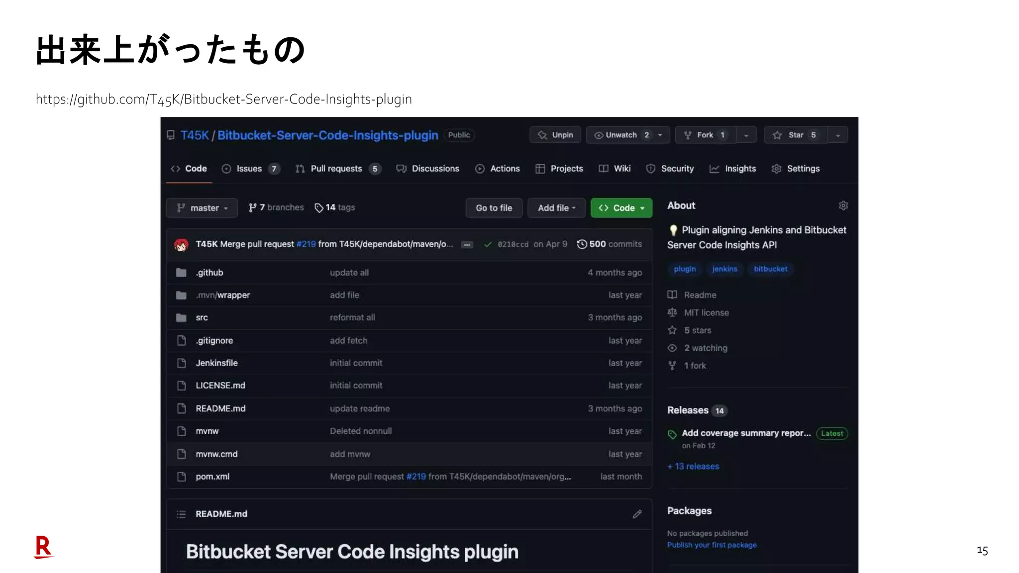This screenshot has width=1019, height=573.
Task: View the 14 tags link
Action: coord(335,207)
